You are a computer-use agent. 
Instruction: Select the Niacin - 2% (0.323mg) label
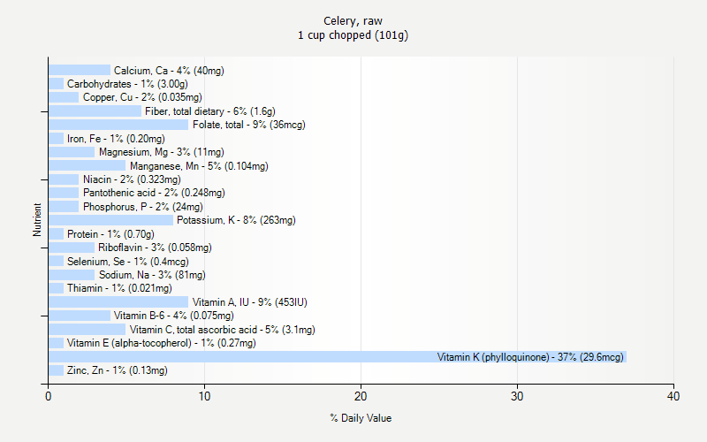[132, 179]
